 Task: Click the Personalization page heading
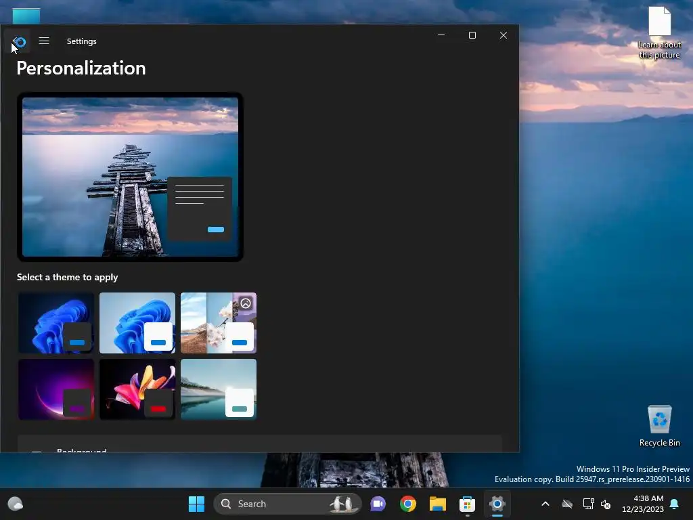coord(81,68)
